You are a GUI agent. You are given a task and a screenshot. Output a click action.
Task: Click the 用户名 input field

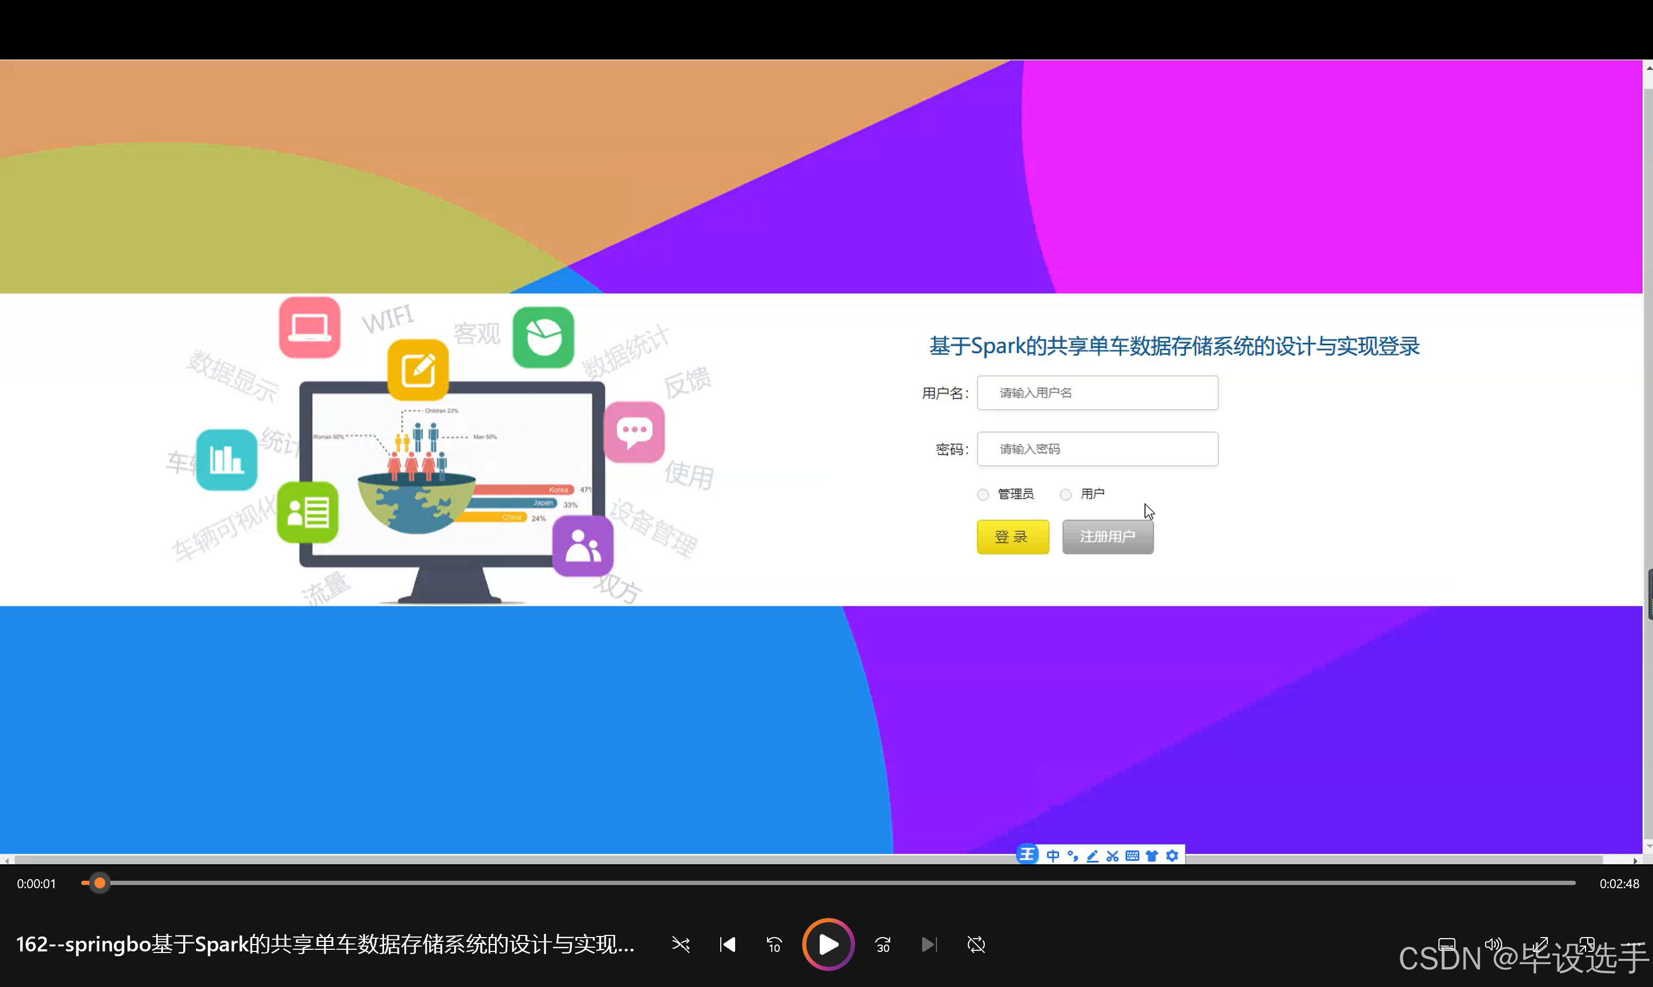point(1097,393)
